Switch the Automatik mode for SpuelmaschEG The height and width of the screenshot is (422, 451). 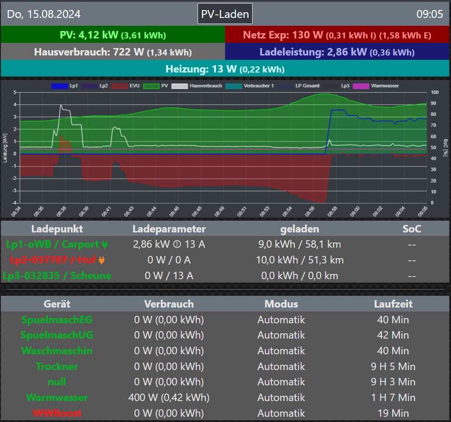pos(281,320)
